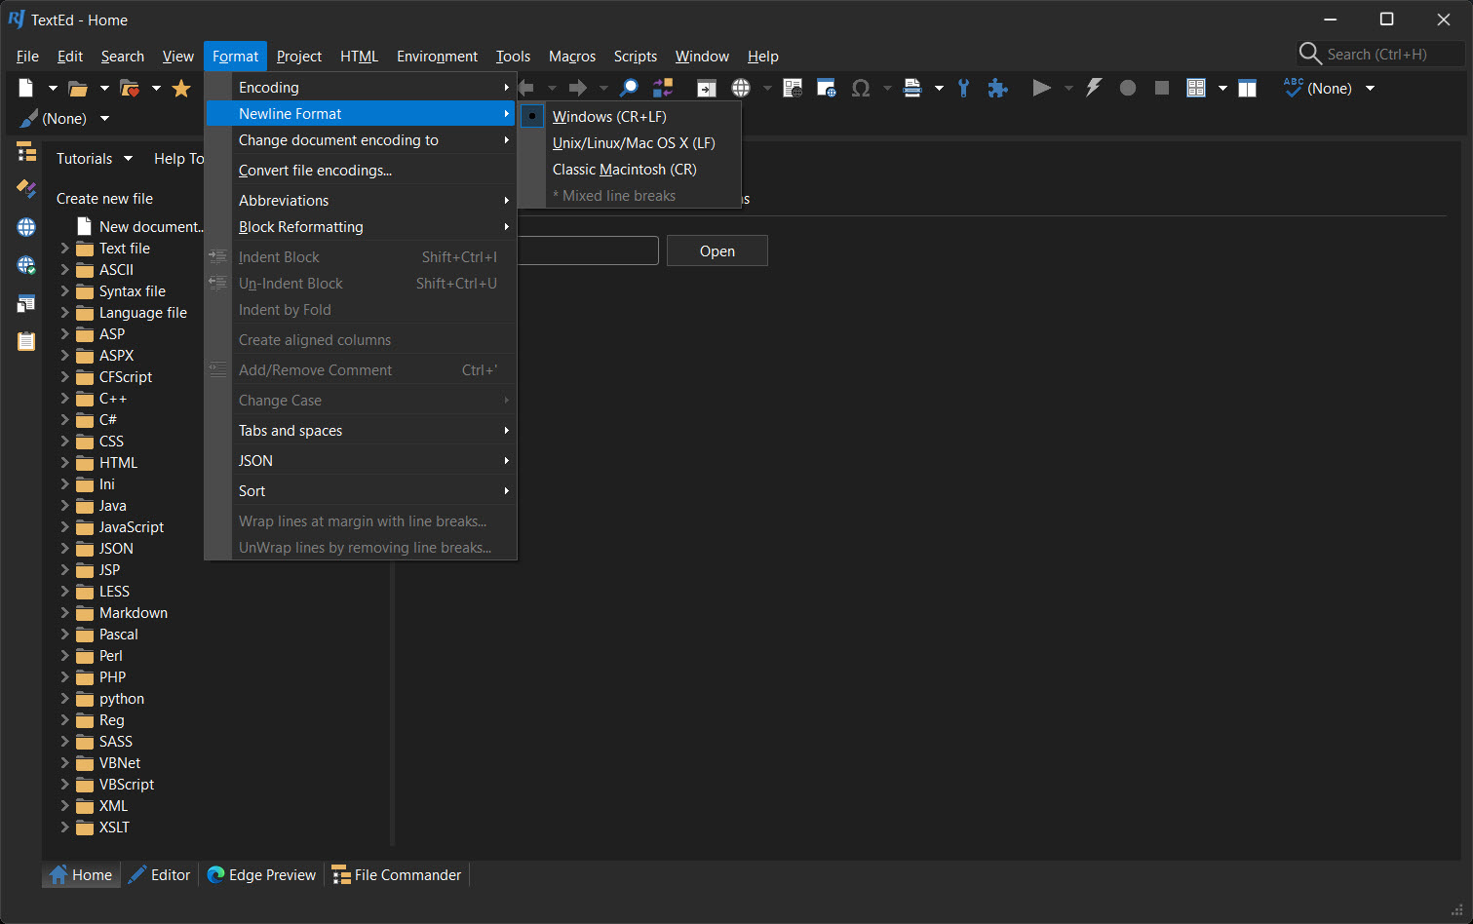Viewport: 1473px width, 924px height.
Task: Open the colored tags sidebar icon
Action: click(x=26, y=189)
